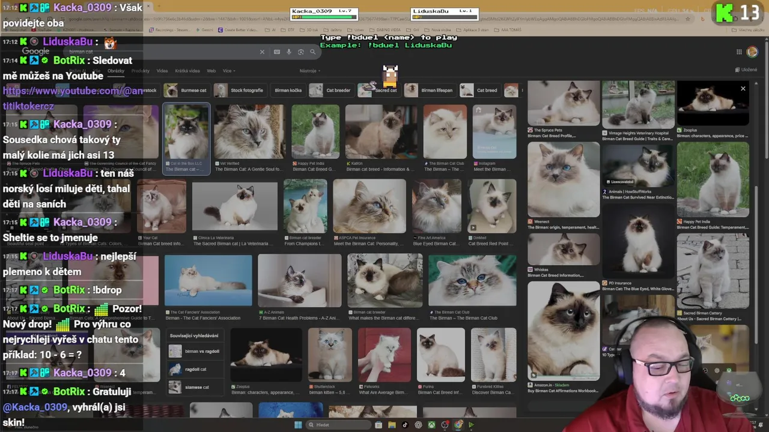Open Microsoft Store from taskbar
This screenshot has height=432, width=769.
[378, 425]
